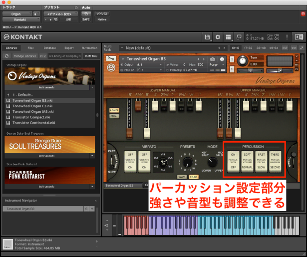307x257 pixels.
Task: Click the SAVE preset button on organ
Action: tap(182, 177)
